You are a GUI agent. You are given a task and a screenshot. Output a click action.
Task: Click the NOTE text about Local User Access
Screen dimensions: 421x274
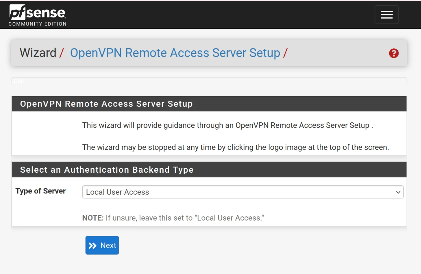[x=173, y=218]
